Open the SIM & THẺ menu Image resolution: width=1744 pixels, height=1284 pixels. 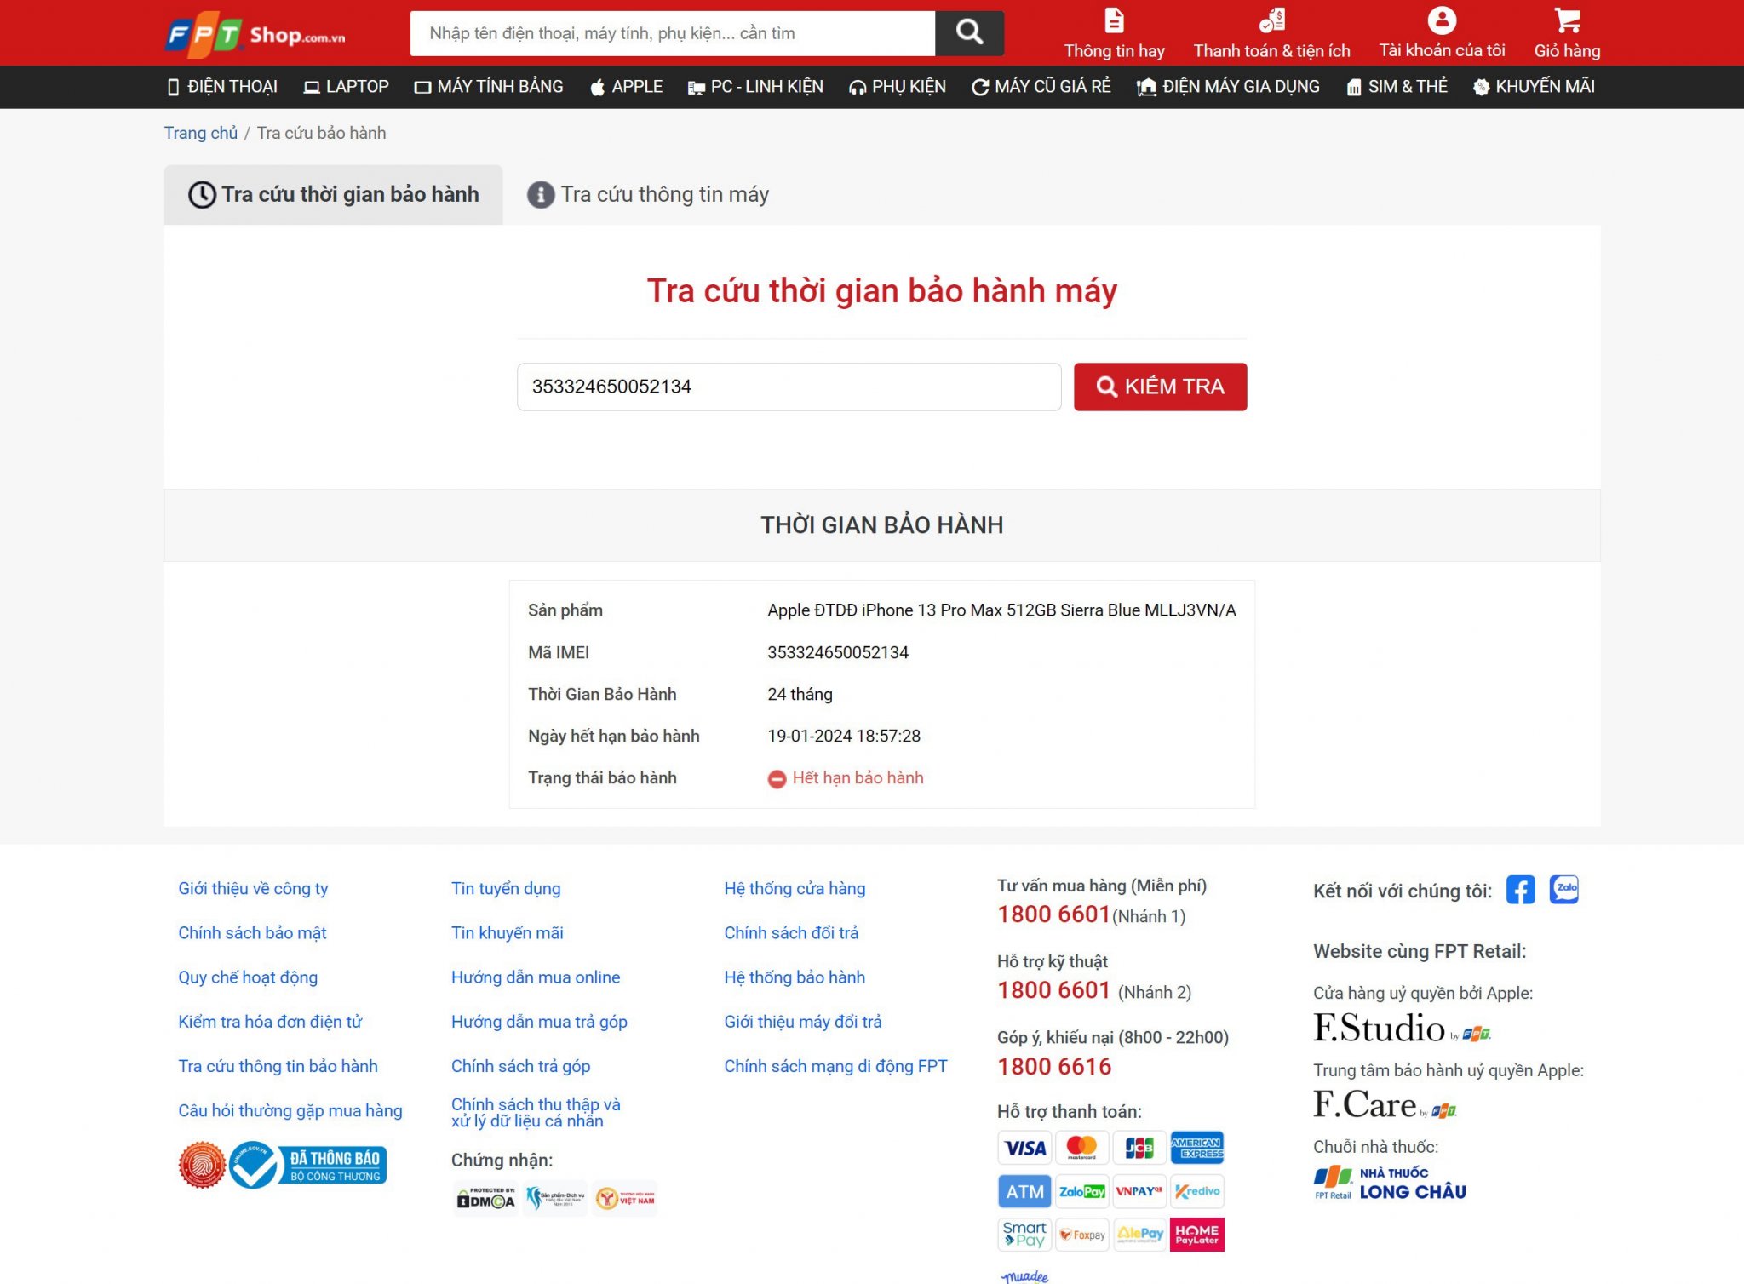[x=1397, y=87]
